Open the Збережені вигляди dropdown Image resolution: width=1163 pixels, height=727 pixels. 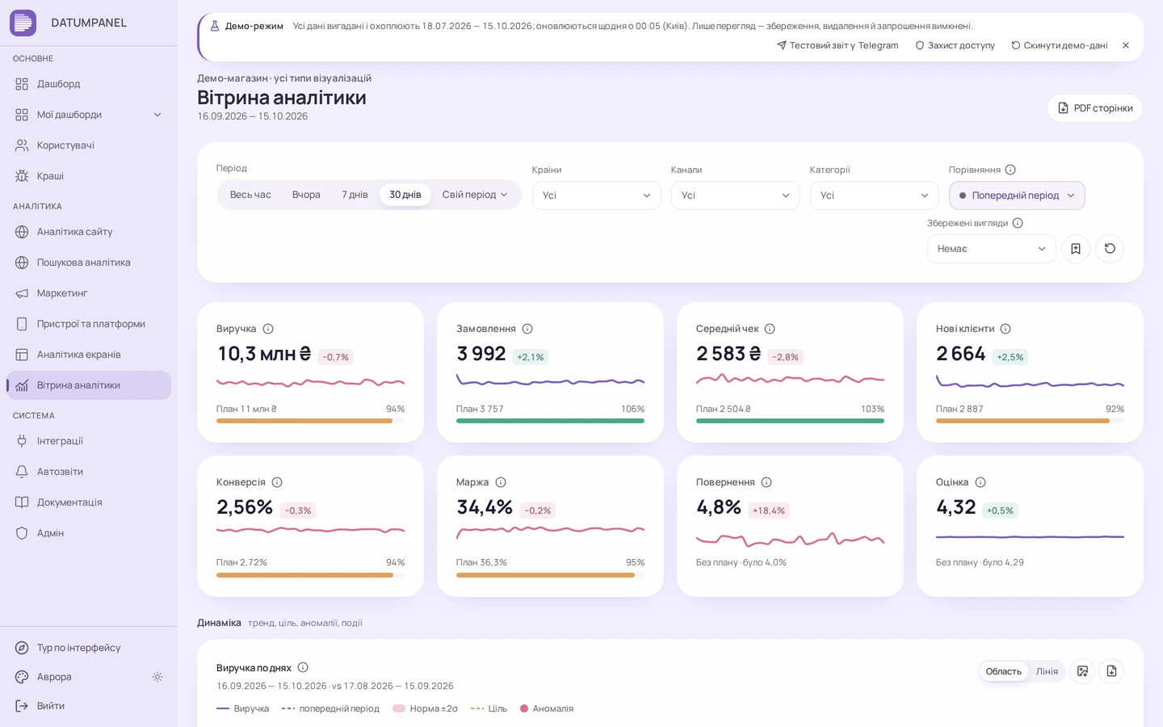coord(992,249)
